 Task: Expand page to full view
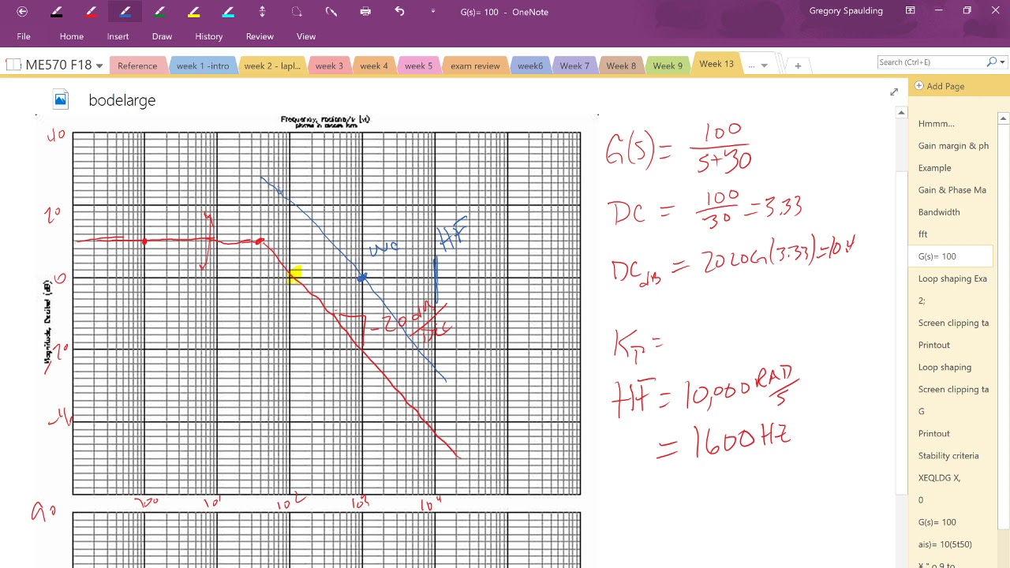(894, 92)
